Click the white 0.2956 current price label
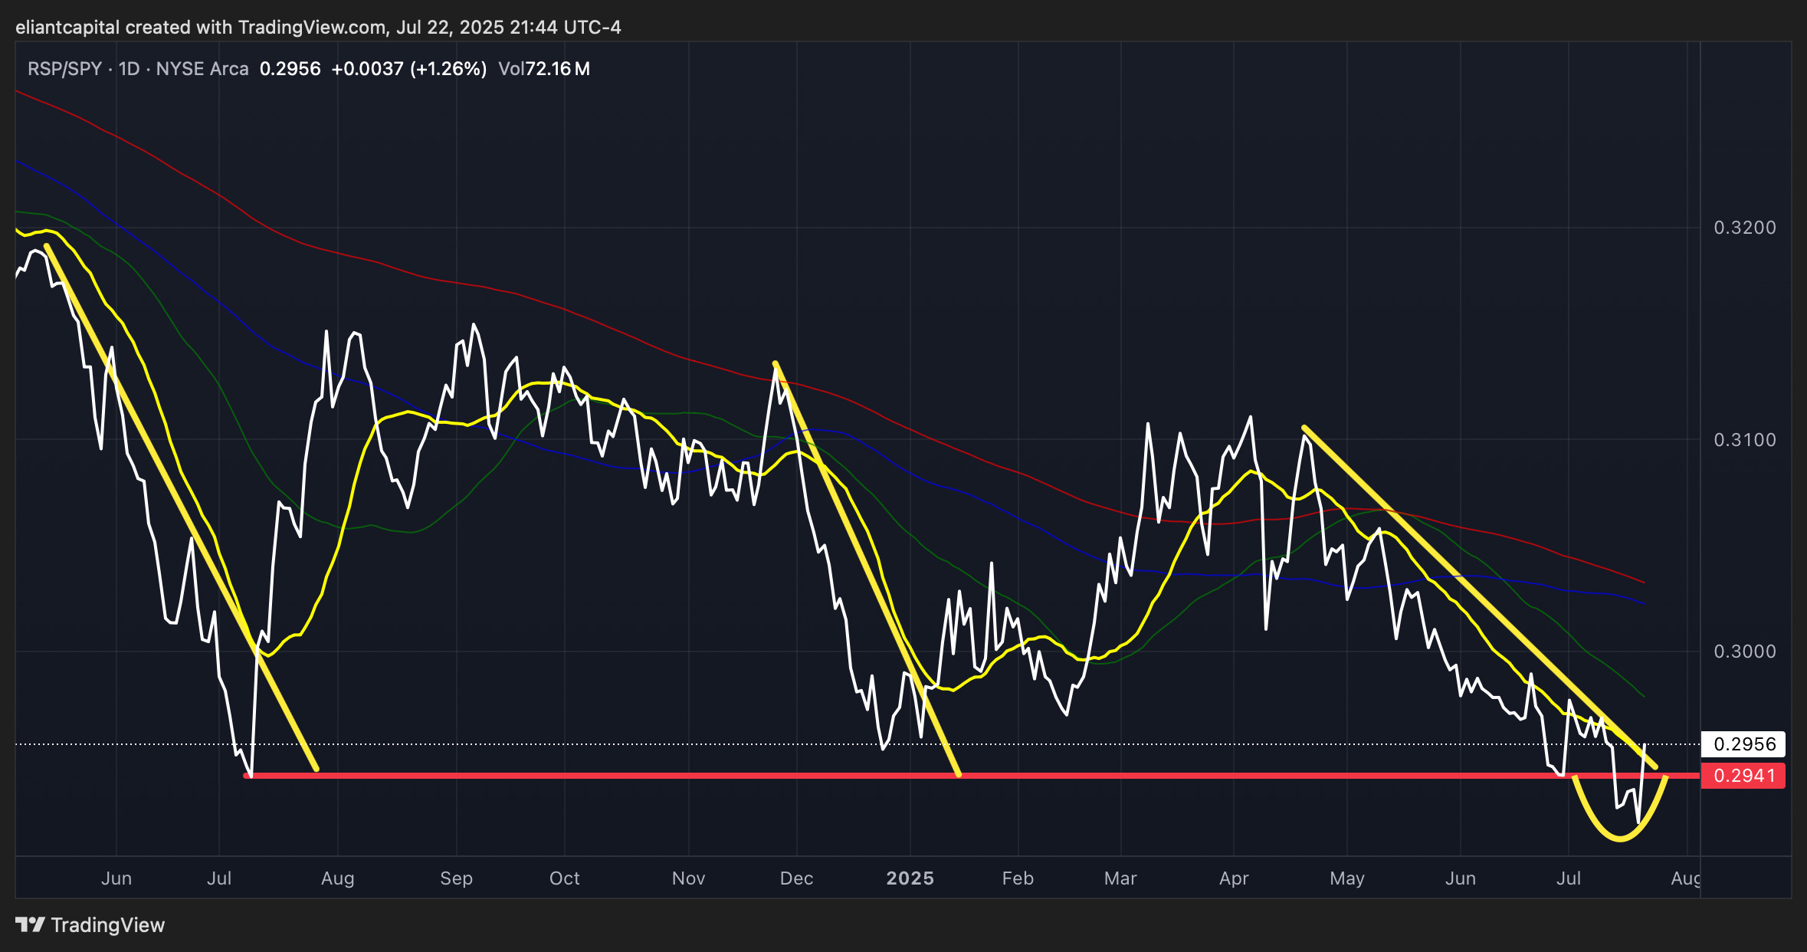The image size is (1807, 952). coord(1743,744)
